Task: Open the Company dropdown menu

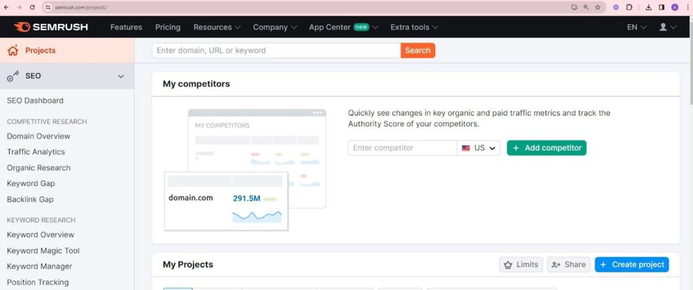Action: [x=275, y=27]
